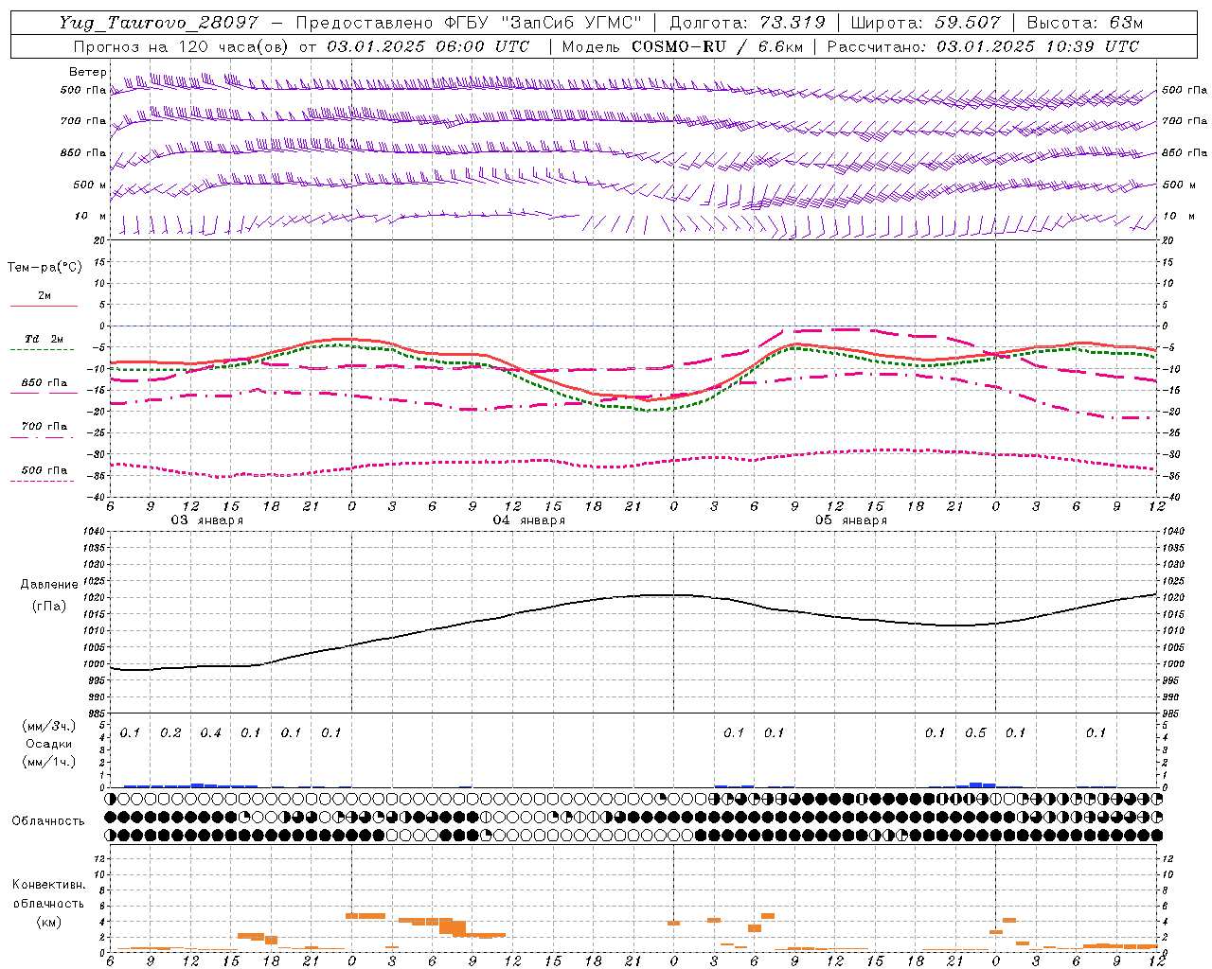The width and height of the screenshot is (1212, 969).
Task: Click the computed time 03.01.2025 10:39 UTC
Action: click(1038, 46)
